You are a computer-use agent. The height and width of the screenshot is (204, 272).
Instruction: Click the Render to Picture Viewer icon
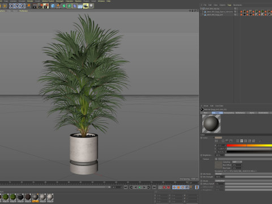[40, 6]
